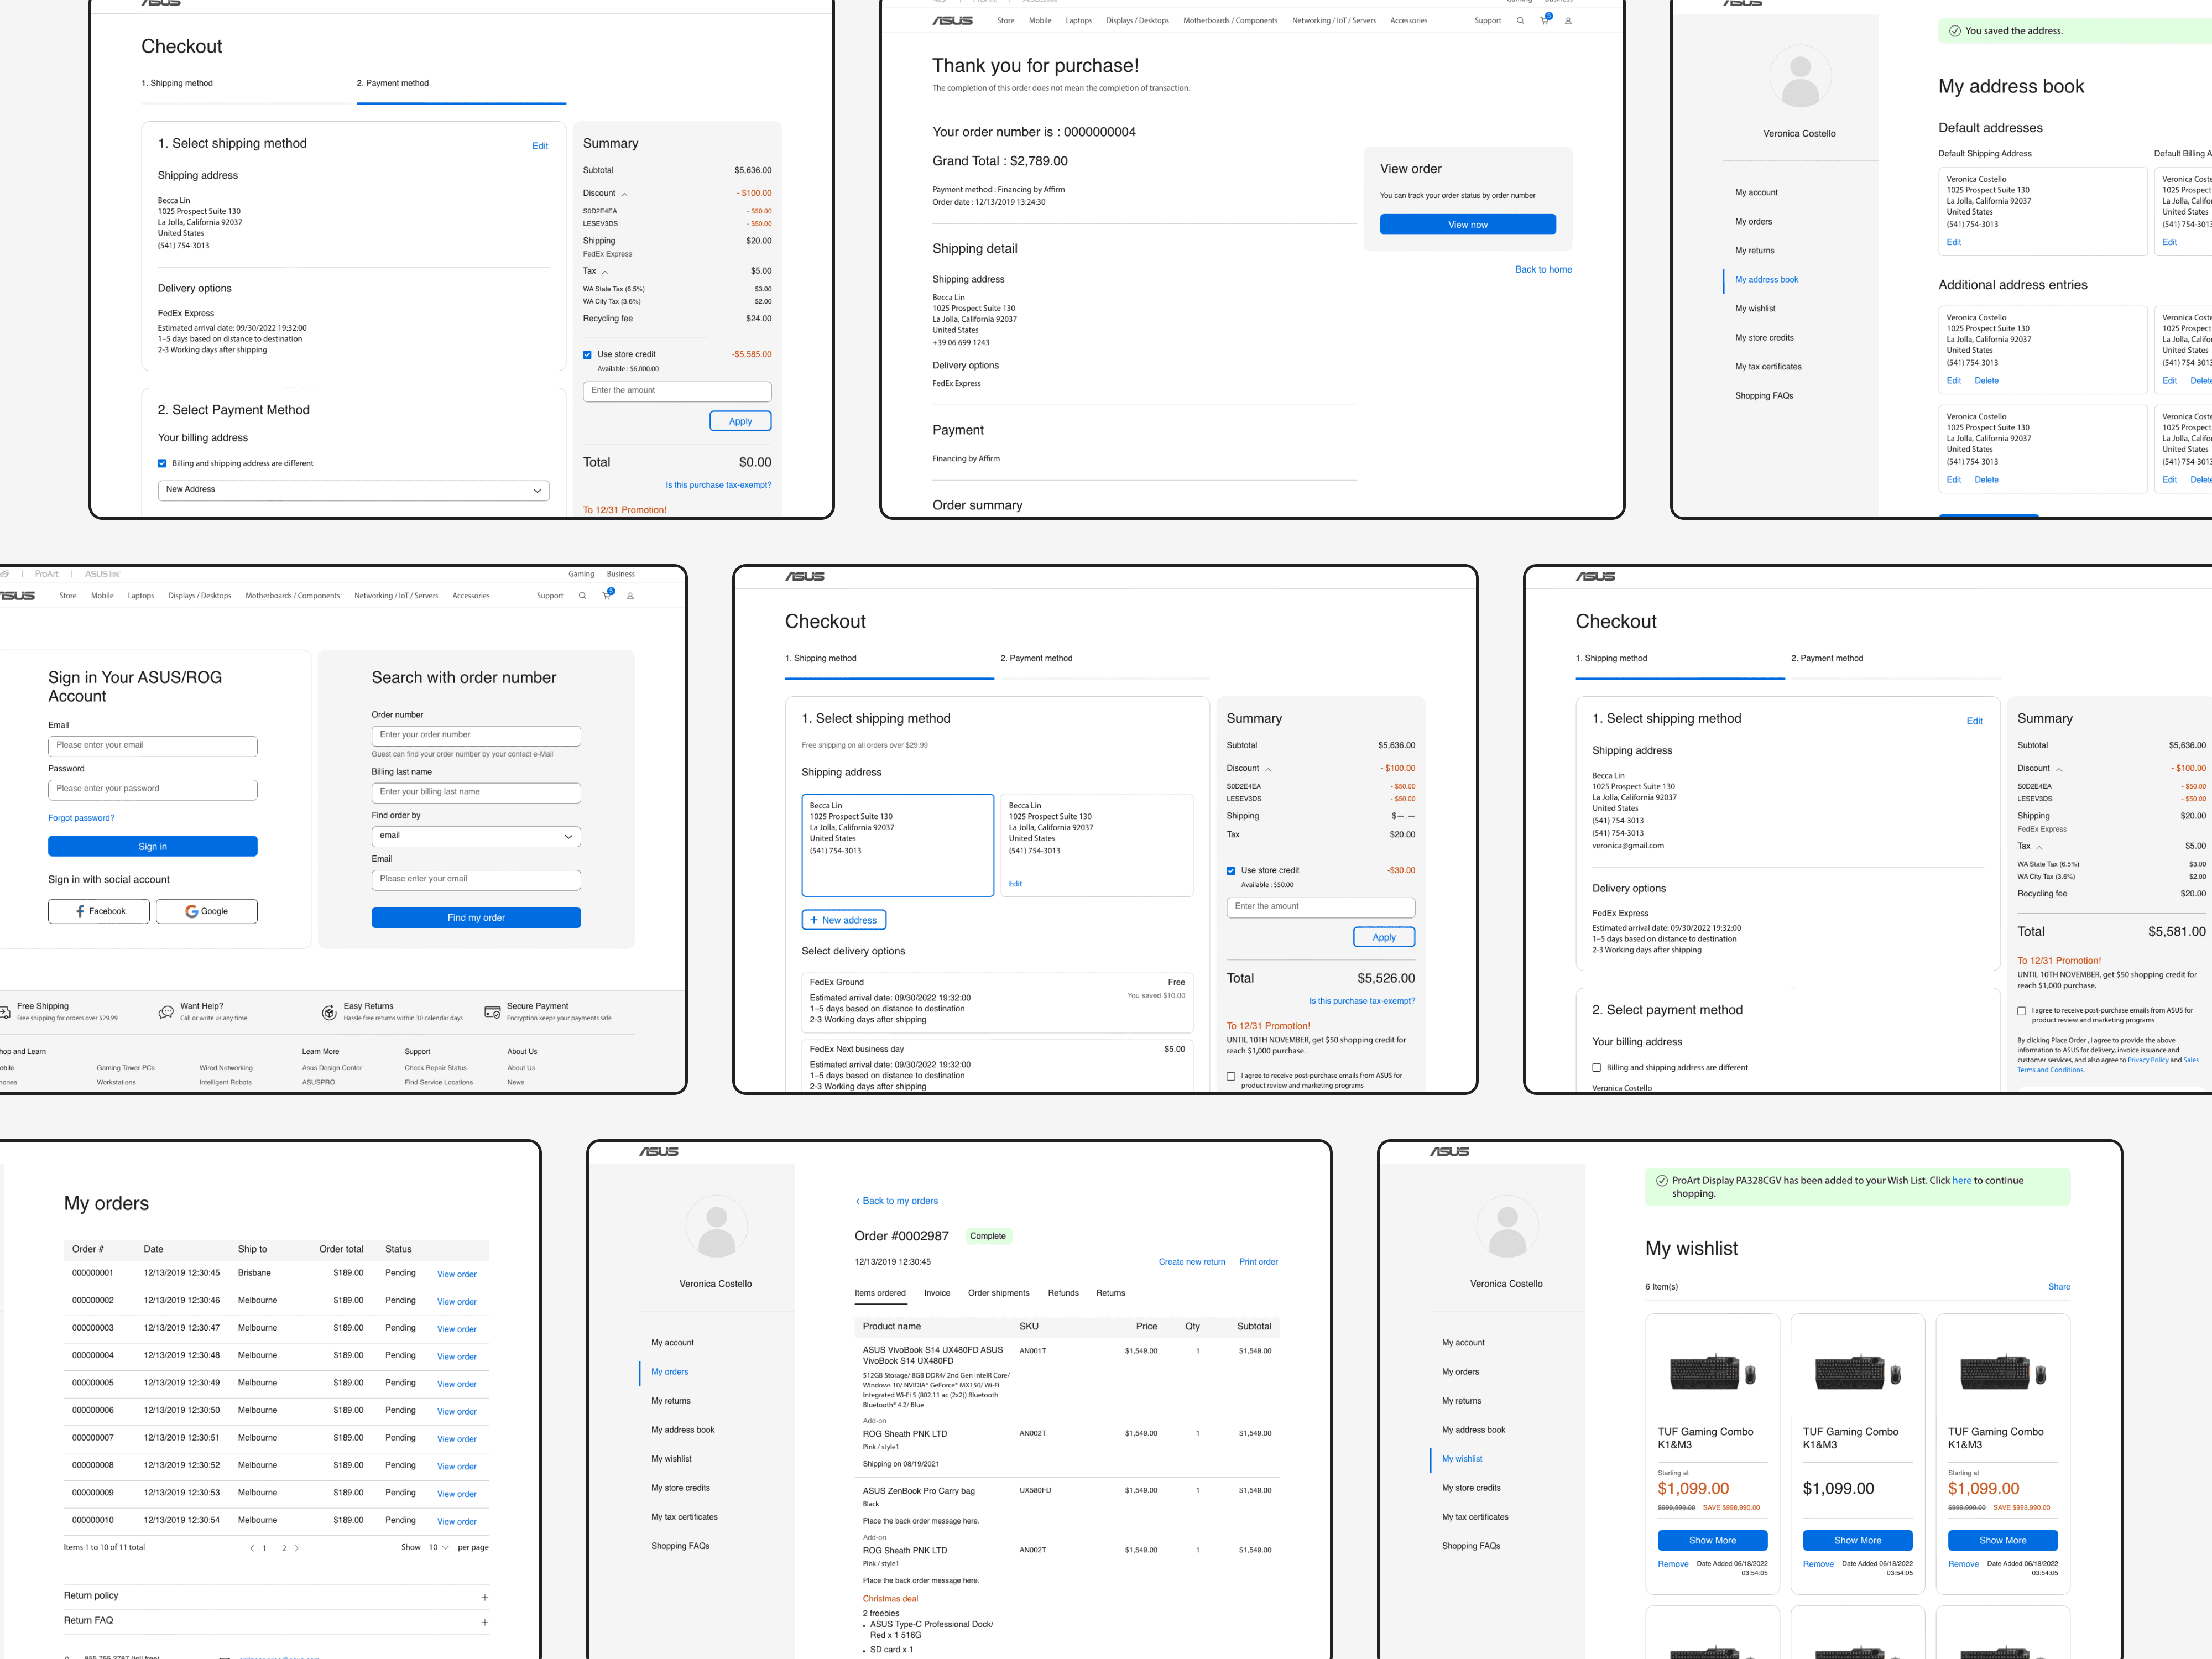2212x1659 pixels.
Task: Click Forgot password link
Action: (x=81, y=818)
